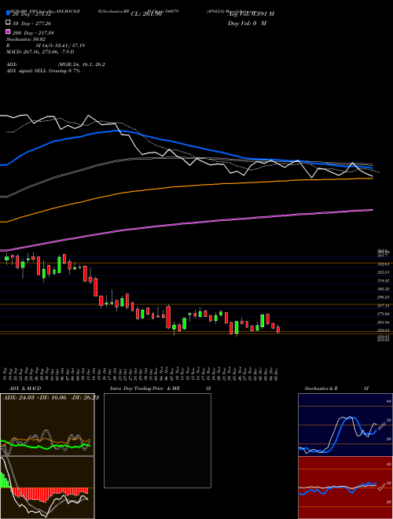Click the '(MGR) 24, 16.1, 26.2' ADX values
Screen dimensions: 393x519
(82, 64)
